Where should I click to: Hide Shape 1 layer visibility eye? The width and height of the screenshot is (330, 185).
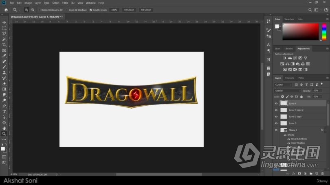pos(276,130)
